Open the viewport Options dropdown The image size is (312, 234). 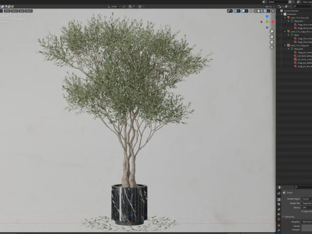[x=270, y=6]
